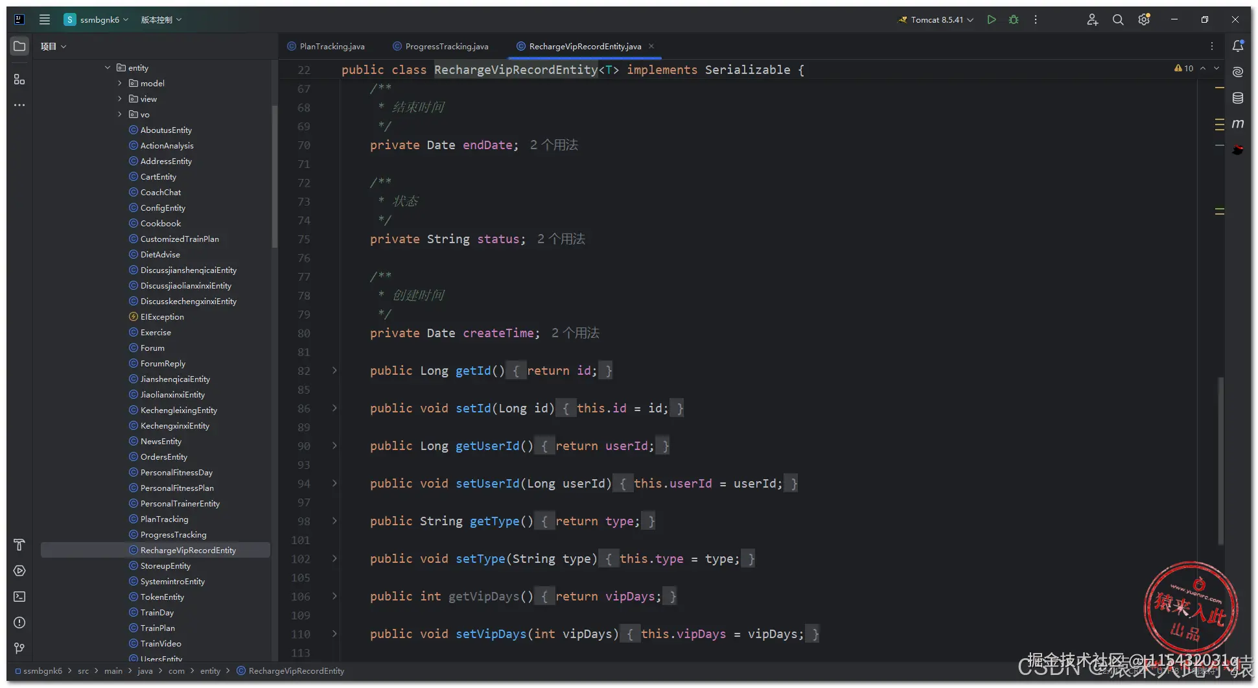Close the RechargeVipRecordEntity.java tab
Screen dimensions: 1258x688
pos(651,46)
